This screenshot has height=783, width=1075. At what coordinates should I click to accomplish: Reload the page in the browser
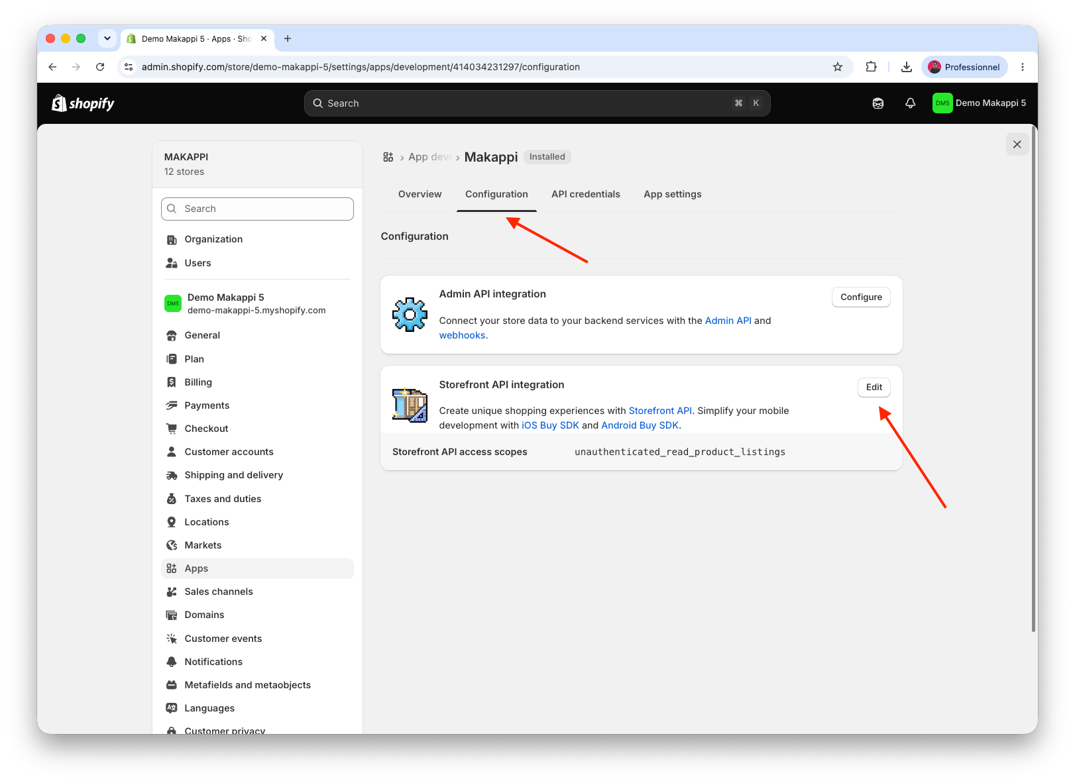click(x=100, y=67)
